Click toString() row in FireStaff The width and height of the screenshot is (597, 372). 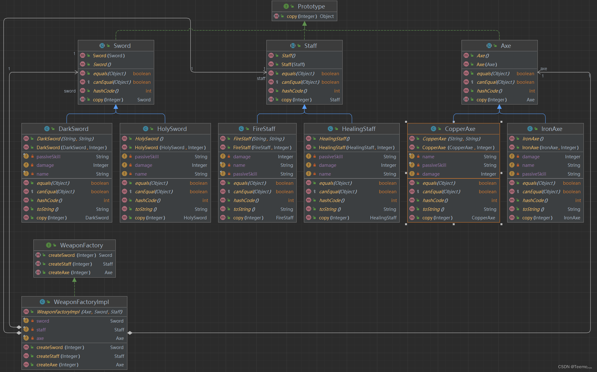click(x=257, y=209)
